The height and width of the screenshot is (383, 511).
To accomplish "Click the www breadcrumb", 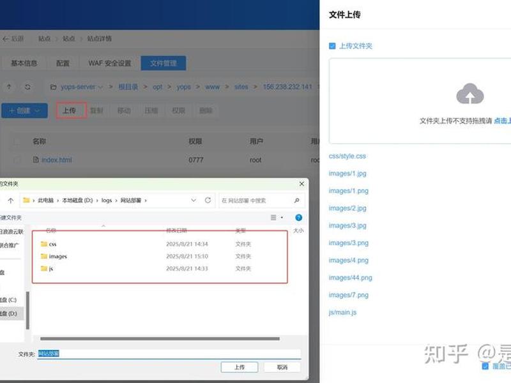I will (x=213, y=87).
